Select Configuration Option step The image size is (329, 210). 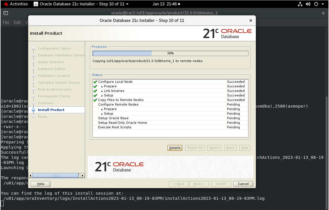(x=54, y=48)
